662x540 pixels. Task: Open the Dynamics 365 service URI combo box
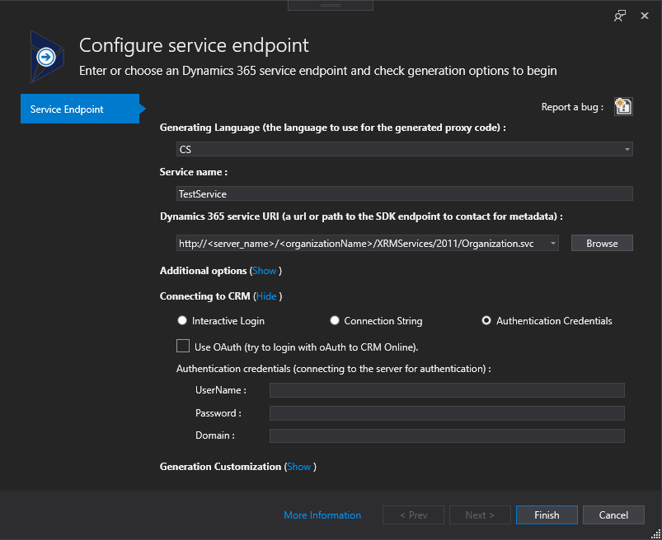click(368, 243)
